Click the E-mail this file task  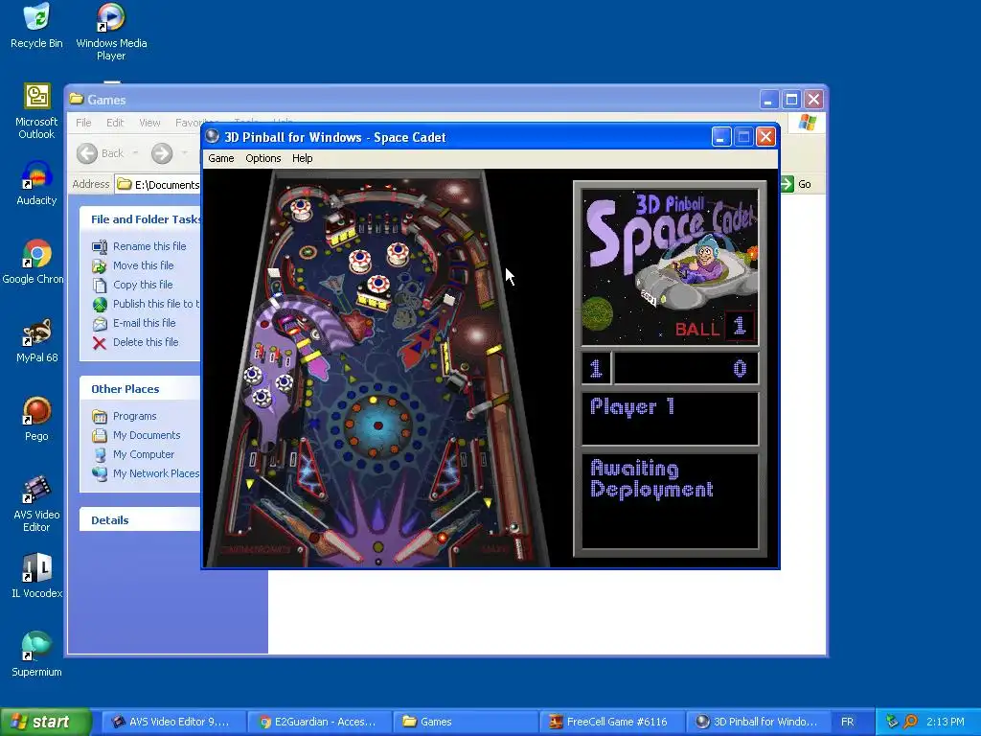pyautogui.click(x=144, y=323)
